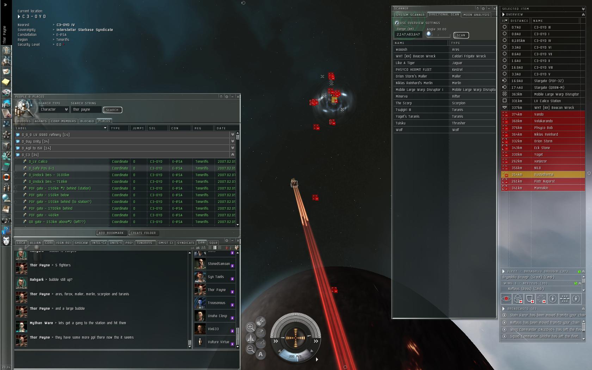Toggle autopilot with the A button

261,354
